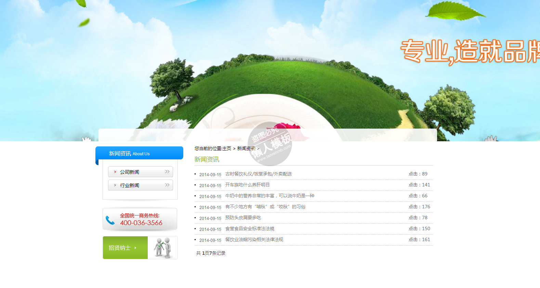The width and height of the screenshot is (540, 288).
Task: Expand 公司新闻 using its double chevron
Action: pos(167,172)
